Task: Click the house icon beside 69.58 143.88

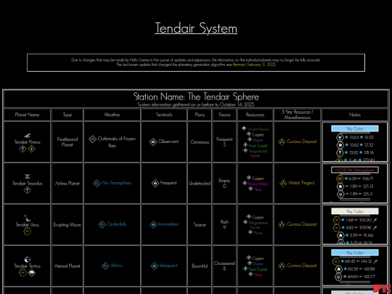Action: (338, 269)
